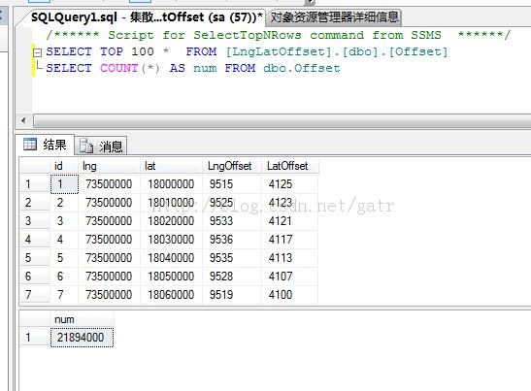The height and width of the screenshot is (391, 531).
Task: Select the num result cell 21894000
Action: [x=82, y=338]
